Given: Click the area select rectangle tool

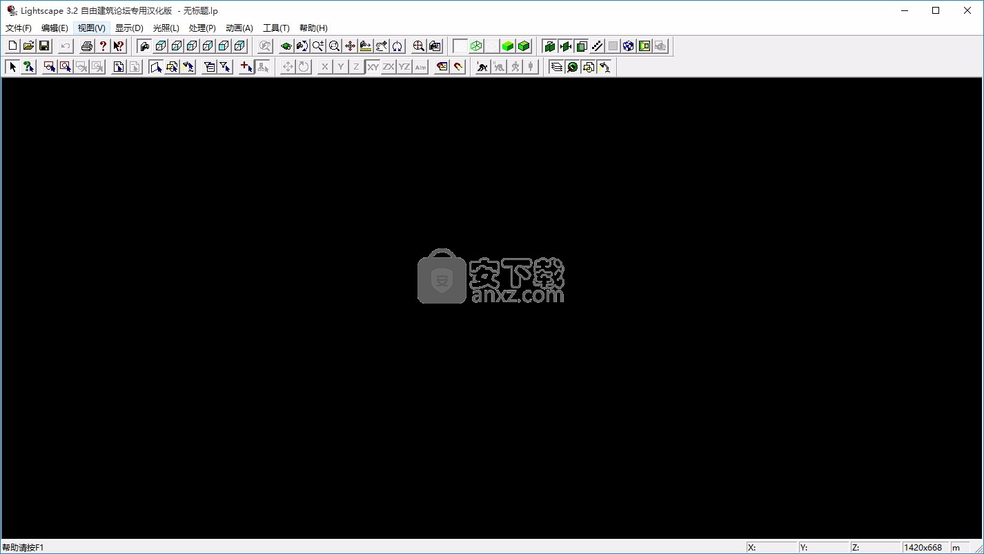Looking at the screenshot, I should click(50, 67).
